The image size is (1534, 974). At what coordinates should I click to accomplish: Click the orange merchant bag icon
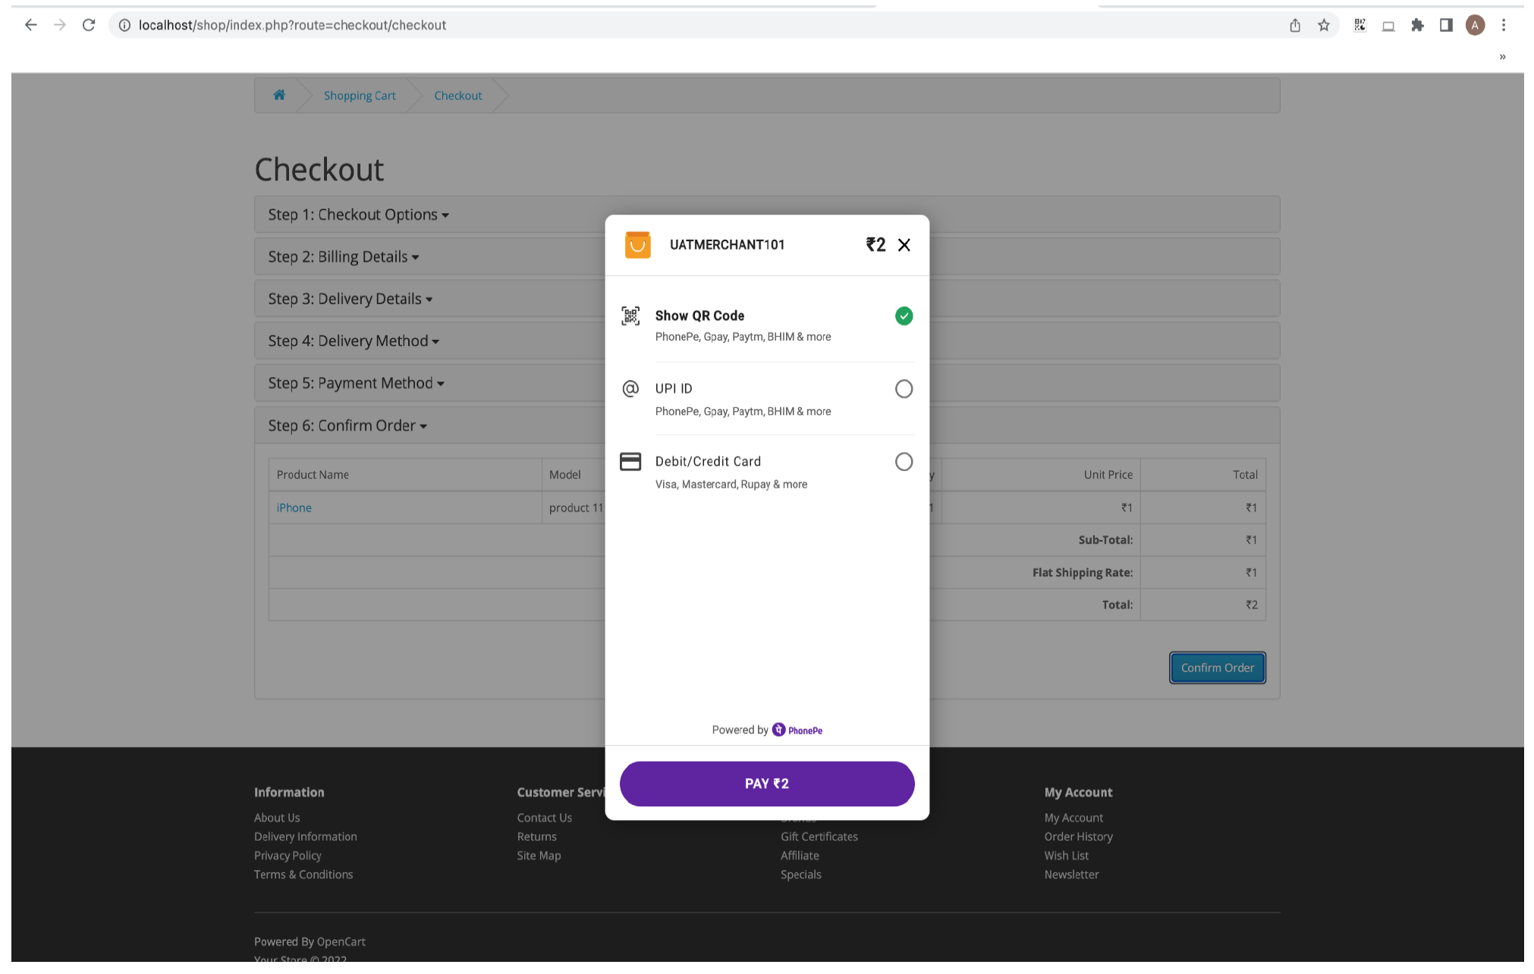tap(637, 245)
